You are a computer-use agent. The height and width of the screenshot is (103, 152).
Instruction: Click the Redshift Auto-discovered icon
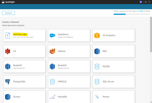click(x=8, y=66)
